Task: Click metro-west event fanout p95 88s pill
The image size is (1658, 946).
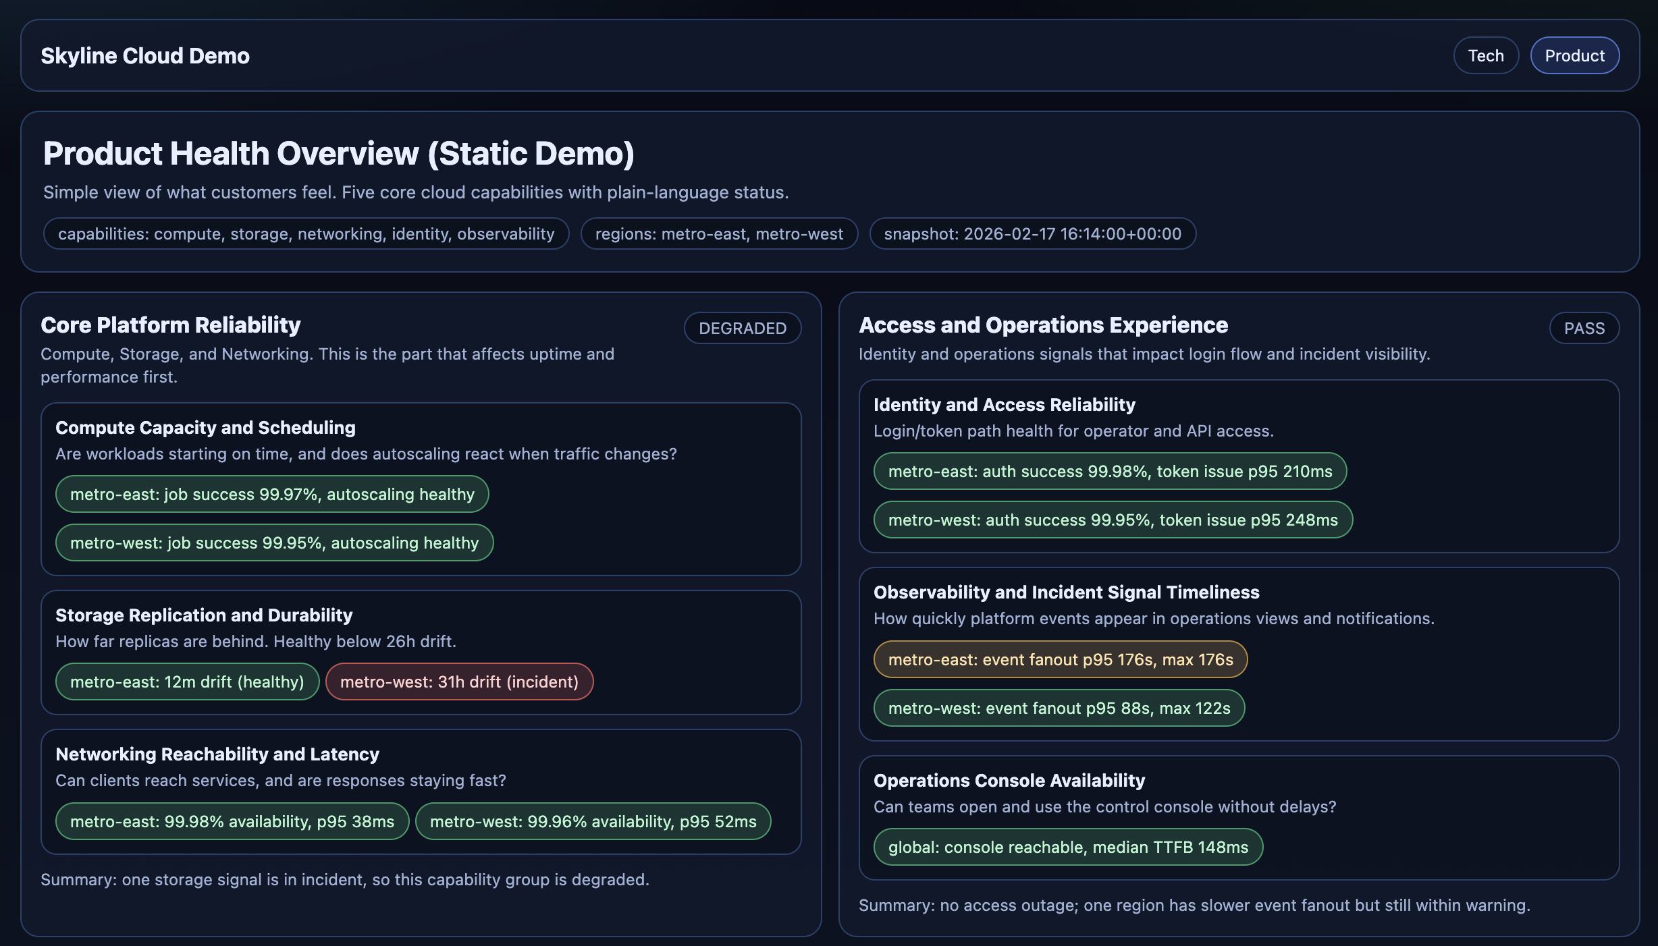Action: click(1057, 708)
